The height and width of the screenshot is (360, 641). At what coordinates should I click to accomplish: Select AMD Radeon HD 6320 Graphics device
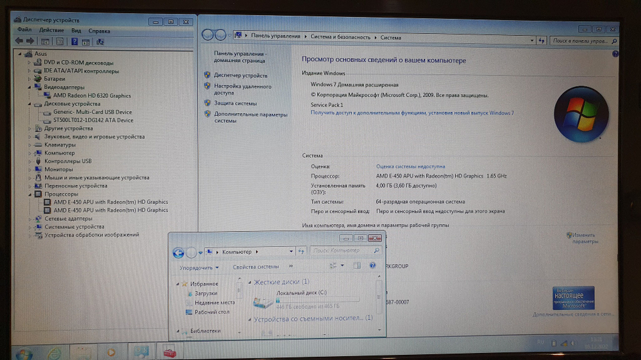pyautogui.click(x=92, y=96)
